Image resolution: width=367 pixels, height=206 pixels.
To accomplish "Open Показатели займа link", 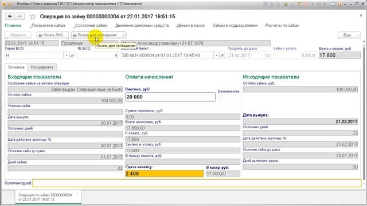I will click(x=48, y=25).
